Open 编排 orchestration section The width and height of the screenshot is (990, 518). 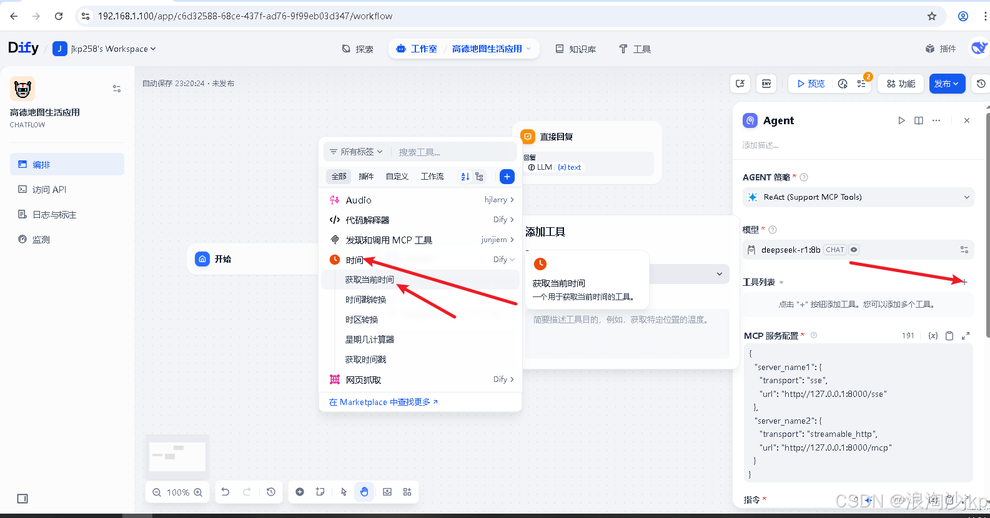[67, 164]
